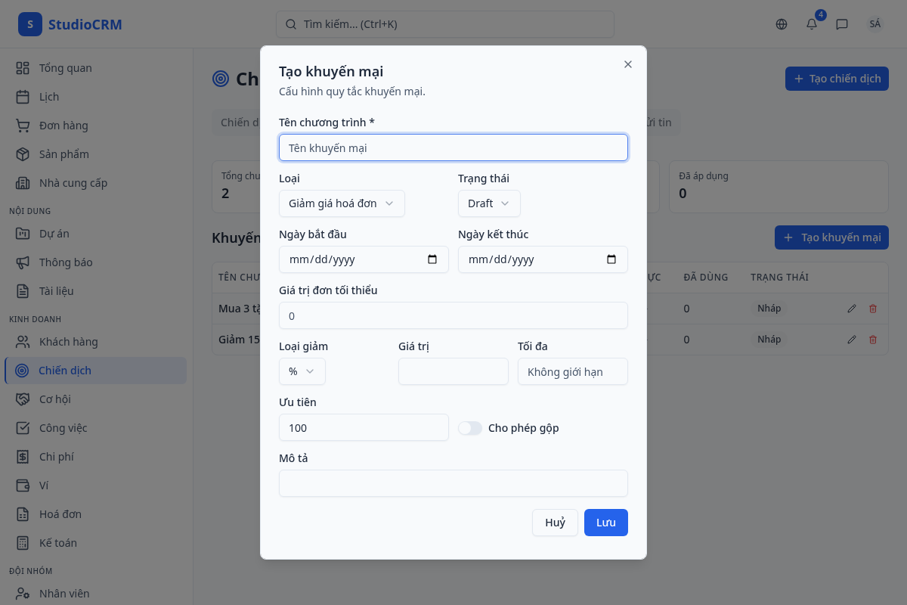
Task: Click the Huỷ button
Action: pos(555,523)
